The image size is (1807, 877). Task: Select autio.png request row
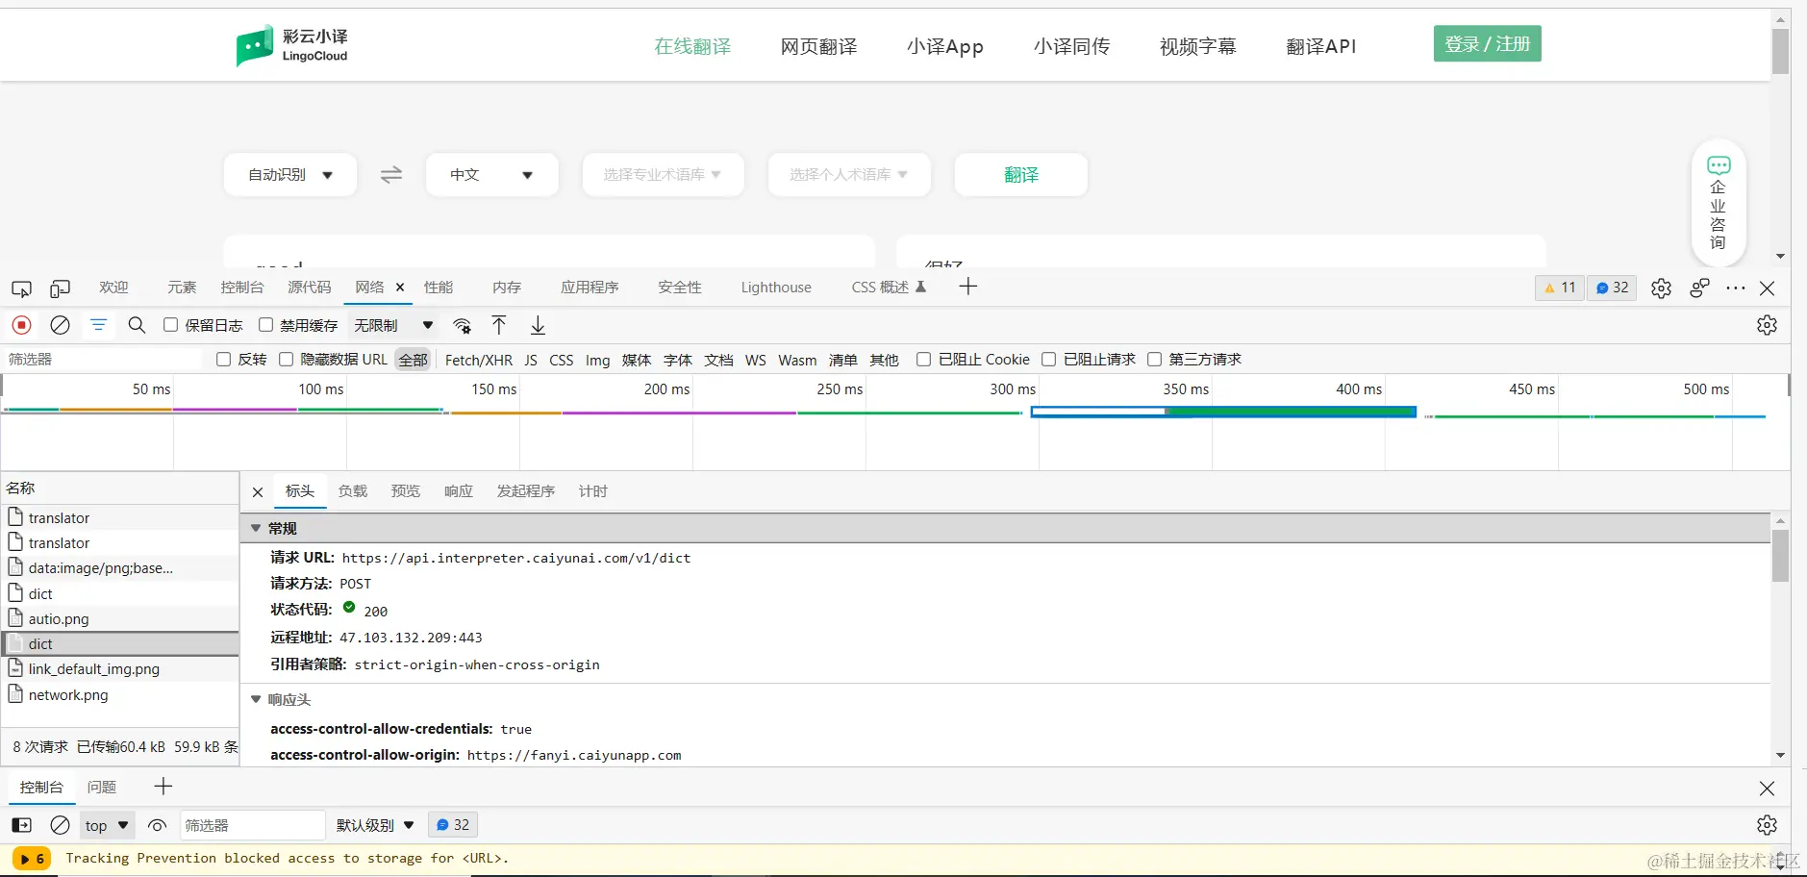point(120,619)
